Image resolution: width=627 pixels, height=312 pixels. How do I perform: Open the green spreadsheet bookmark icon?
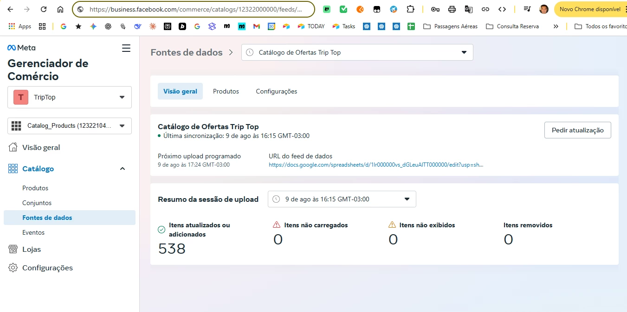(411, 26)
